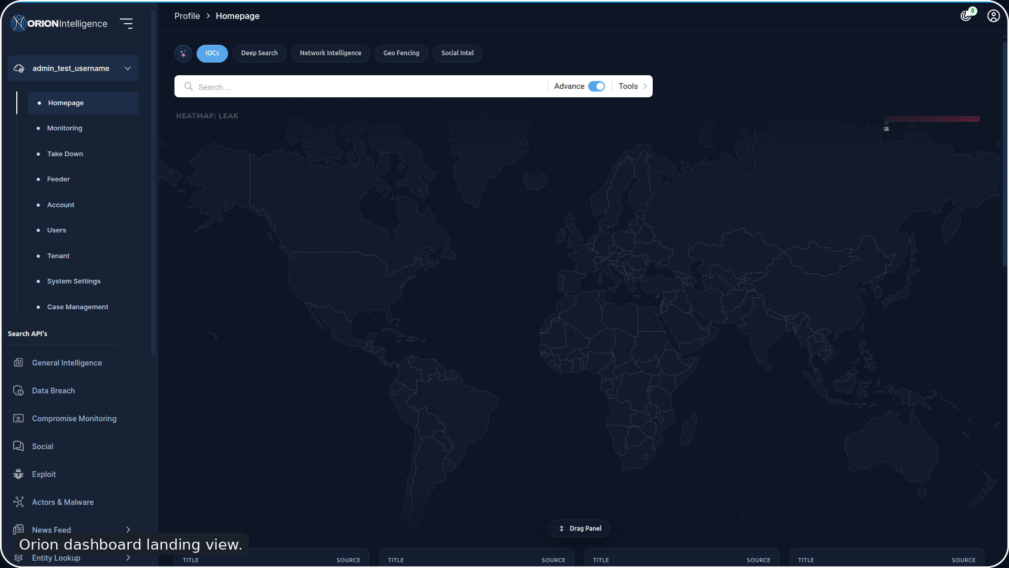Click the Drag Panel button
1009x568 pixels.
point(579,529)
